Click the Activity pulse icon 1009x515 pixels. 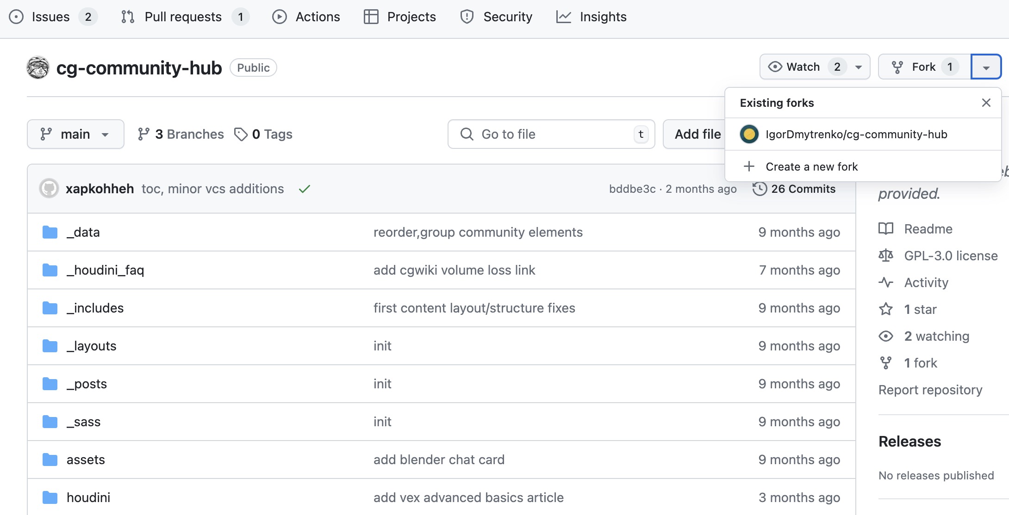[x=886, y=282]
